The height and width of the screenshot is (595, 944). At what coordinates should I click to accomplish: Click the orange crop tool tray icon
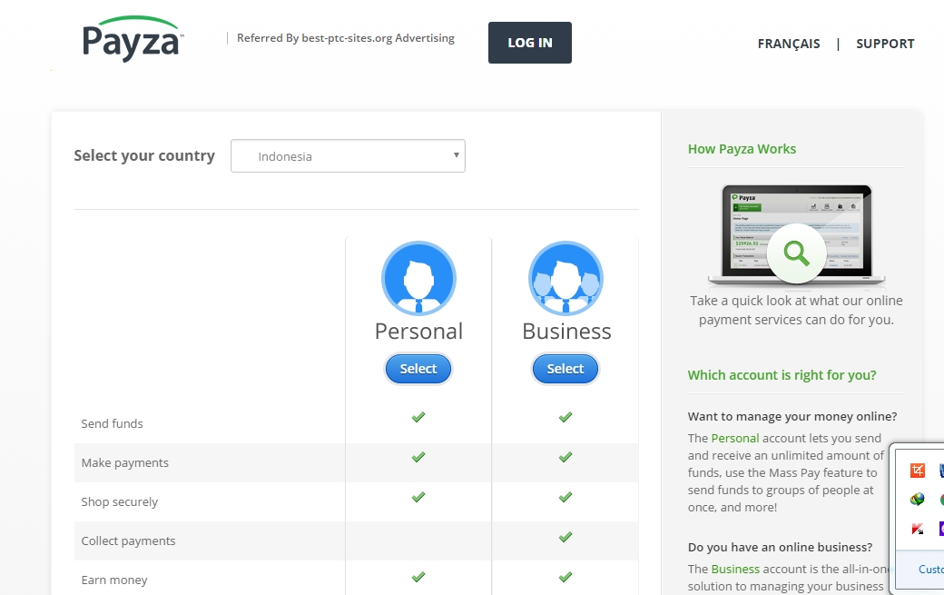[918, 471]
